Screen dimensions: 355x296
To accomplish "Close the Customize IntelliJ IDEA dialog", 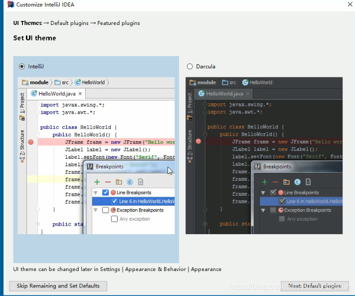I will [350, 4].
